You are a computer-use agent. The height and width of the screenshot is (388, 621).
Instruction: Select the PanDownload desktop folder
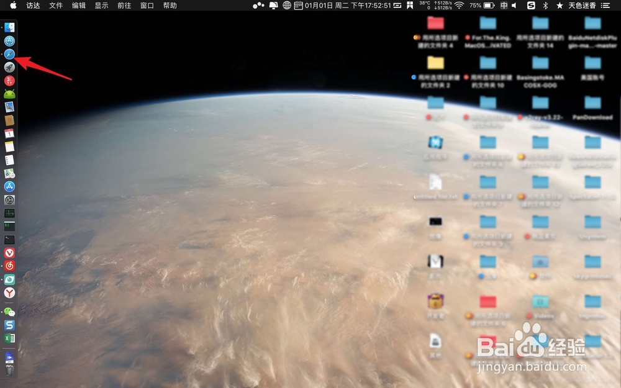(x=592, y=102)
